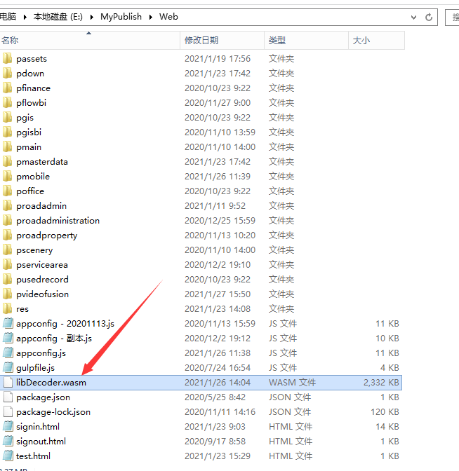Sort files by the 修改日期 column
Viewport: 459px width, 471px height.
coord(222,40)
